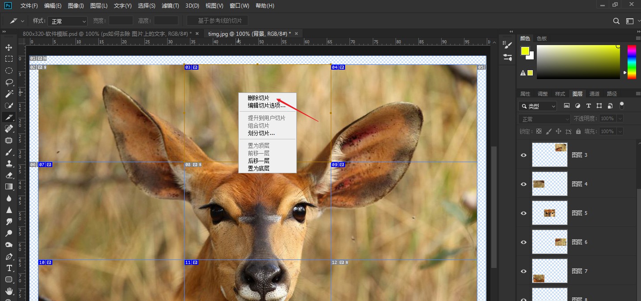Screen dimensions: 641x301
Task: Turn off the layer filter switch
Action: 621,105
